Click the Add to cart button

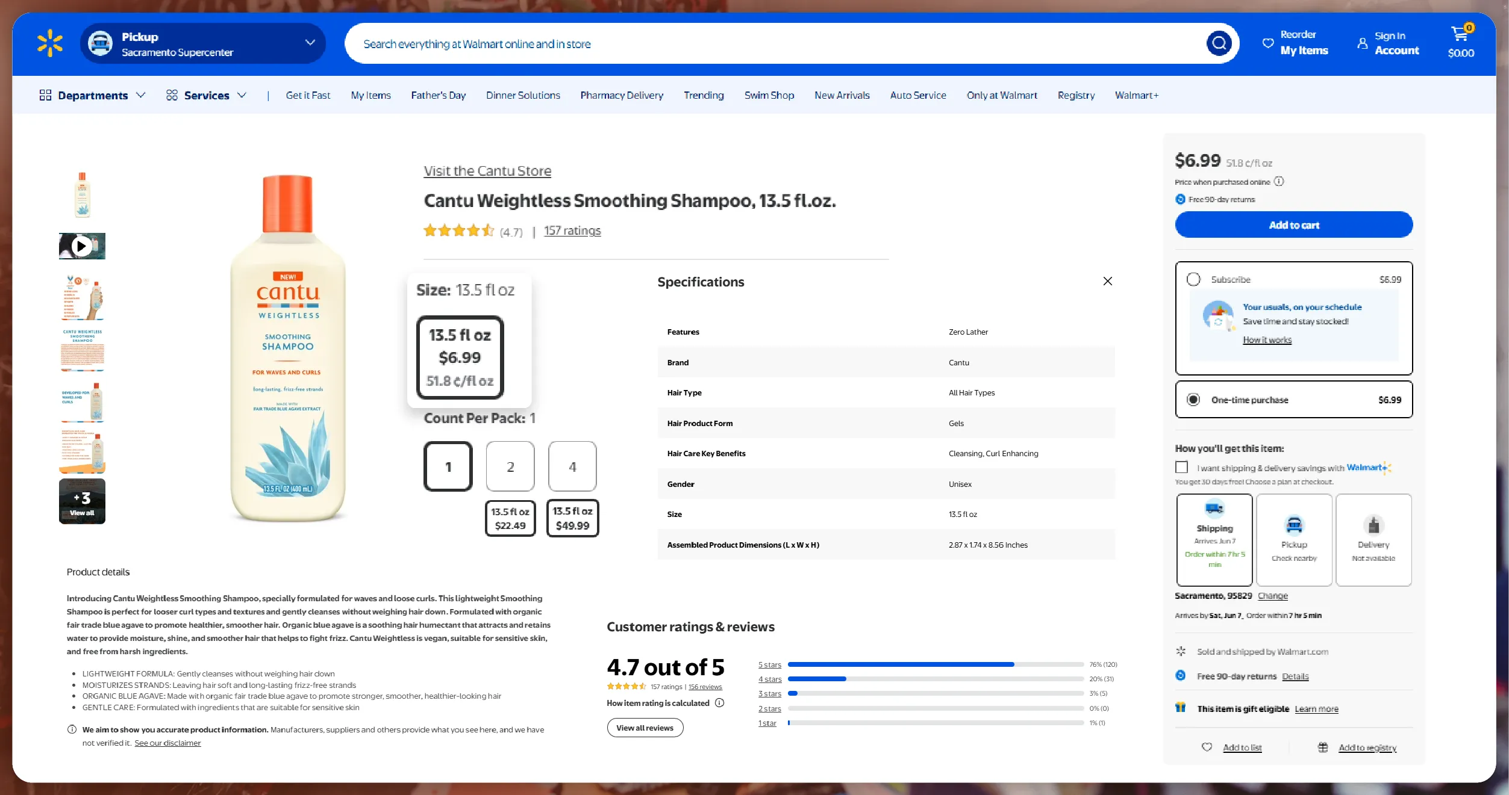(x=1293, y=224)
